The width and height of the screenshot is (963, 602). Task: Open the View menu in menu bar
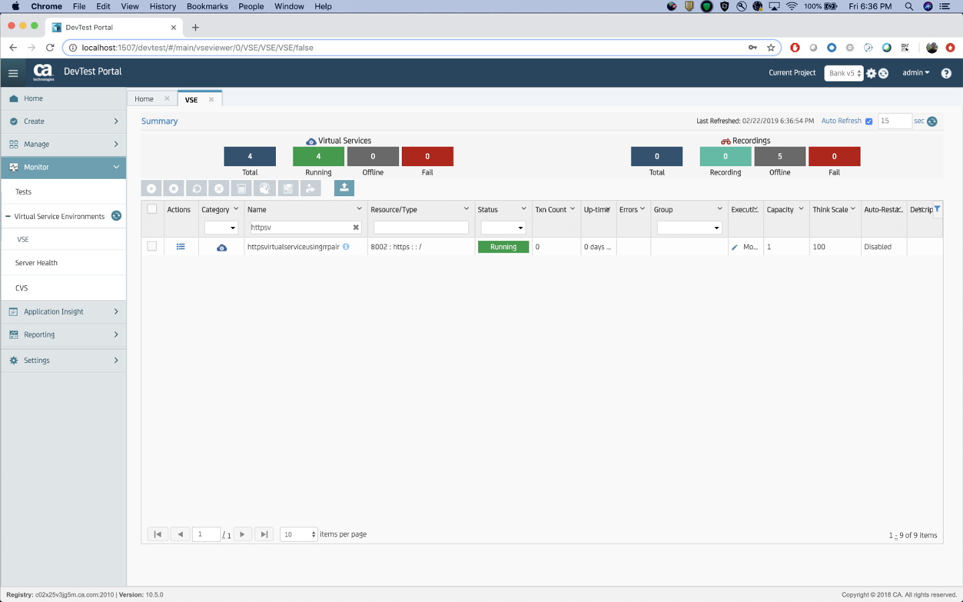(130, 6)
